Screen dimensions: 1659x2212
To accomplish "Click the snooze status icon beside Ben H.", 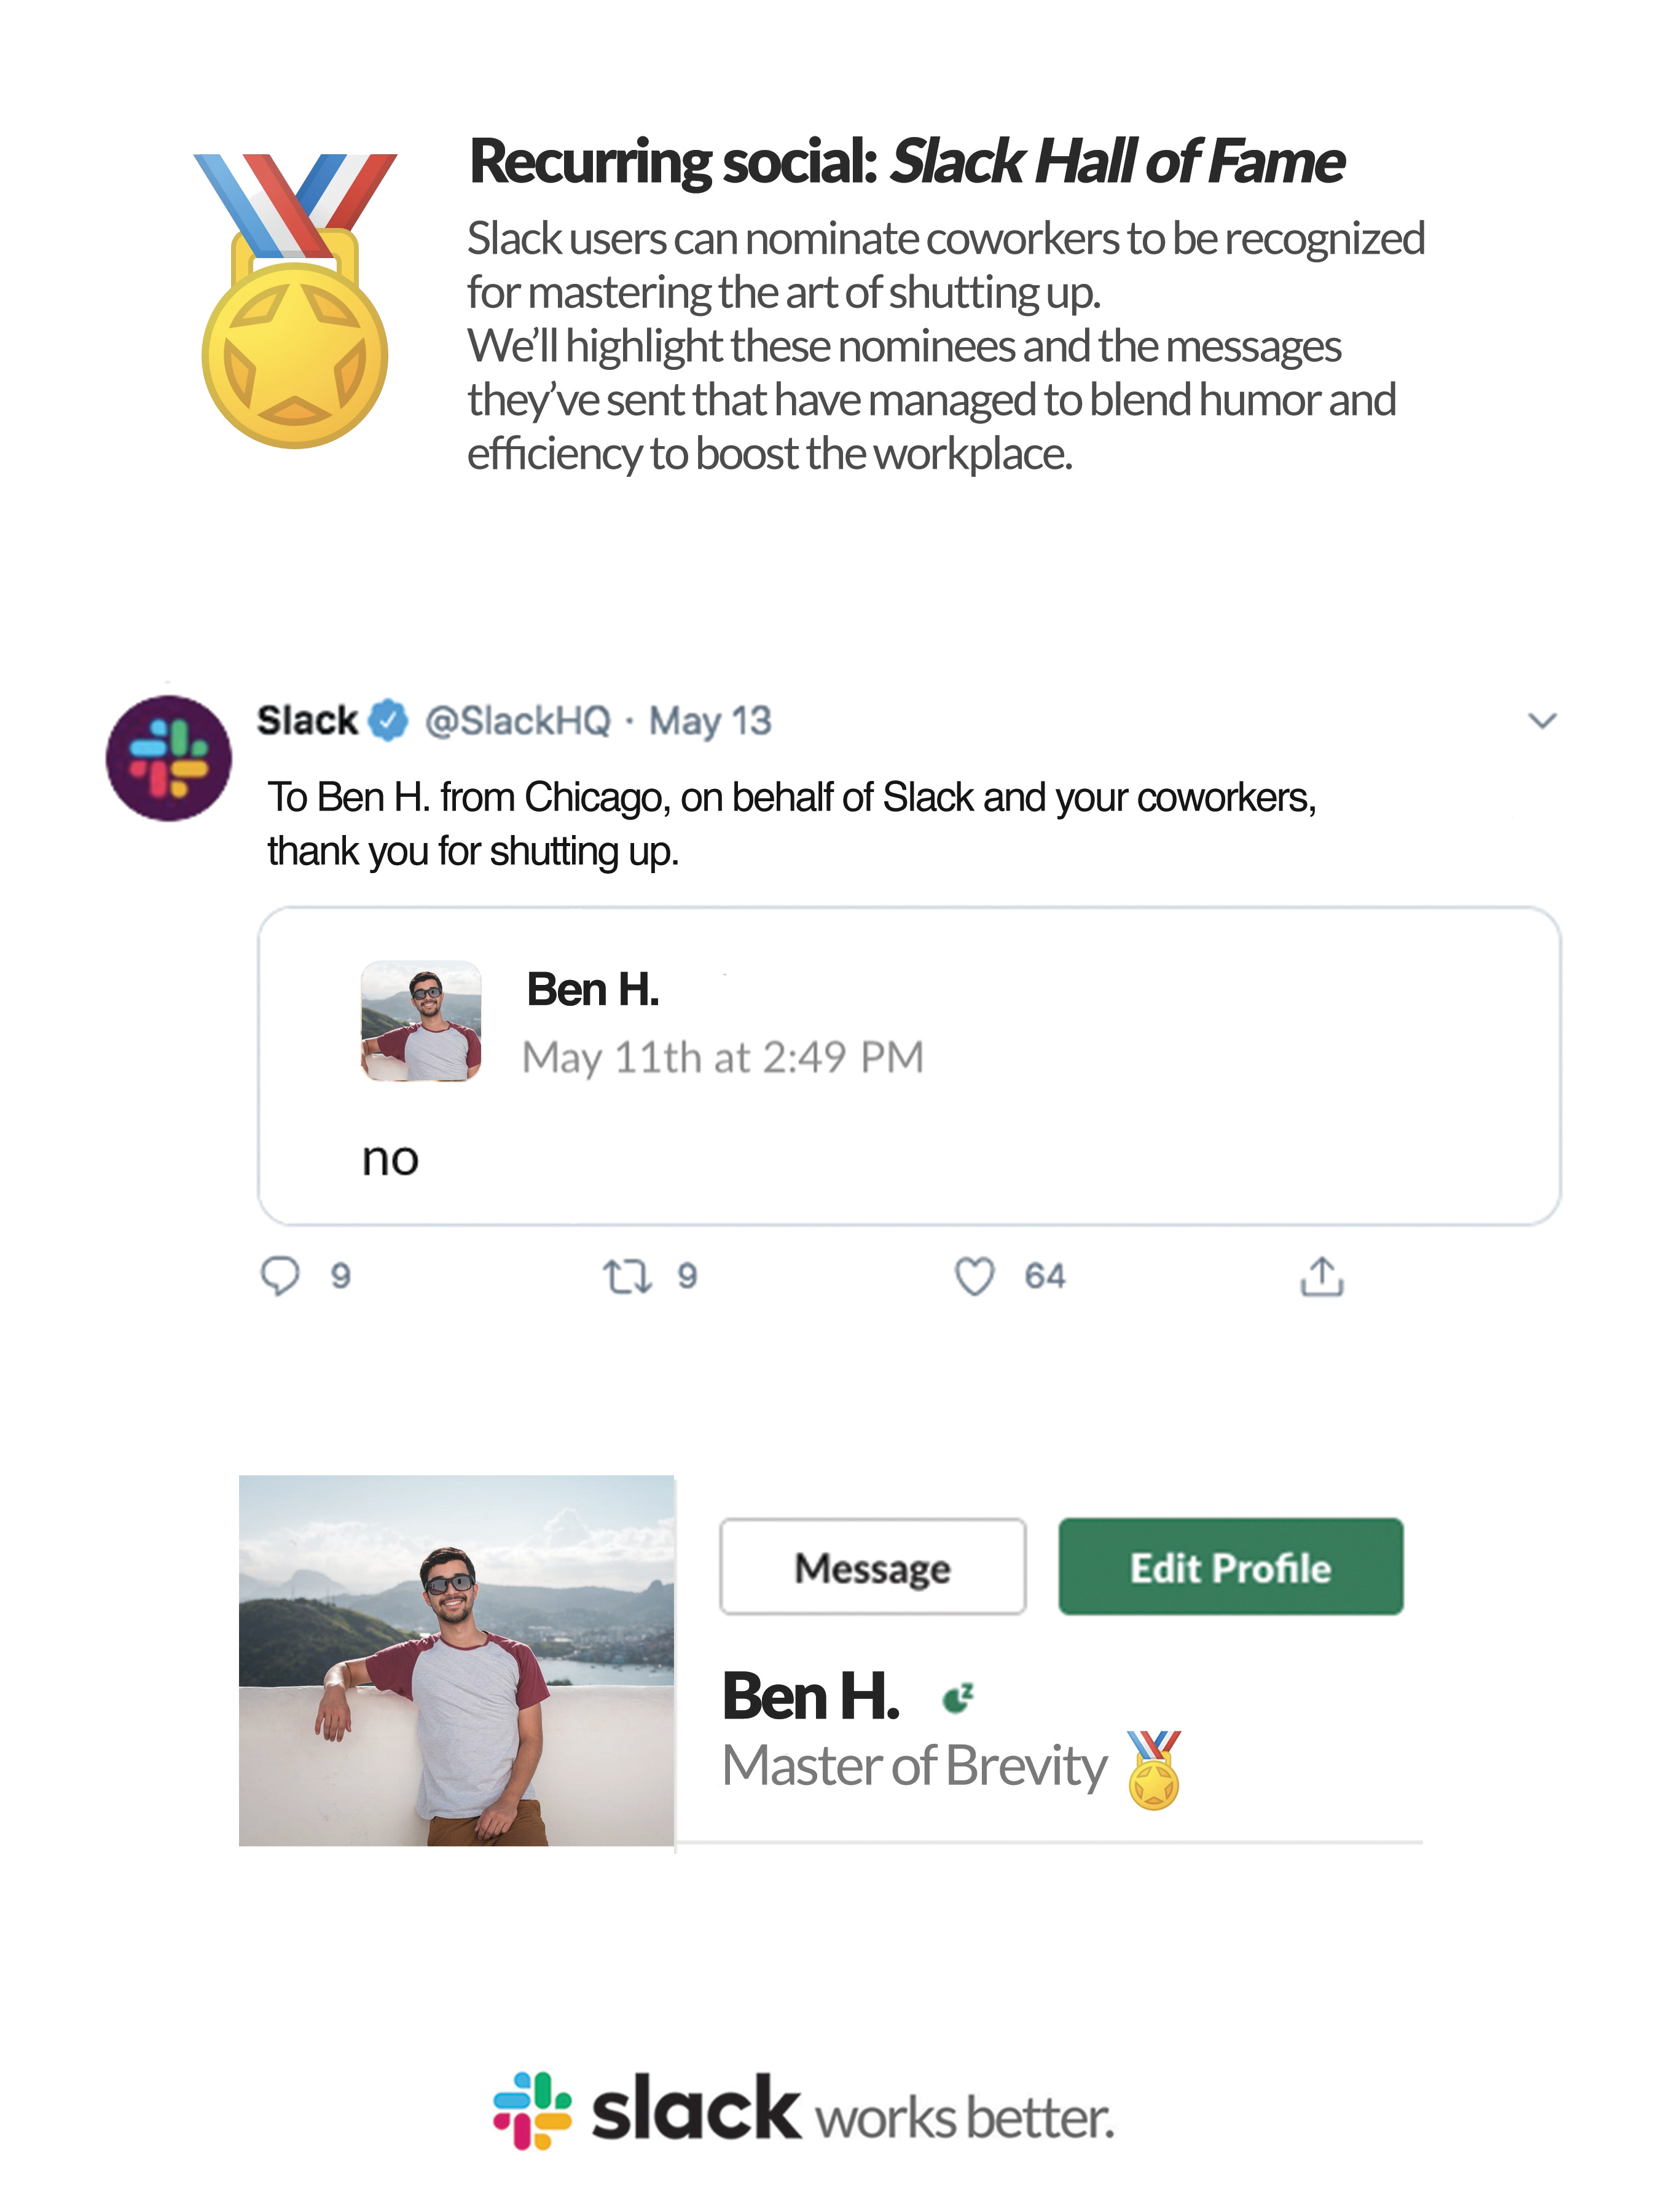I will click(958, 1697).
